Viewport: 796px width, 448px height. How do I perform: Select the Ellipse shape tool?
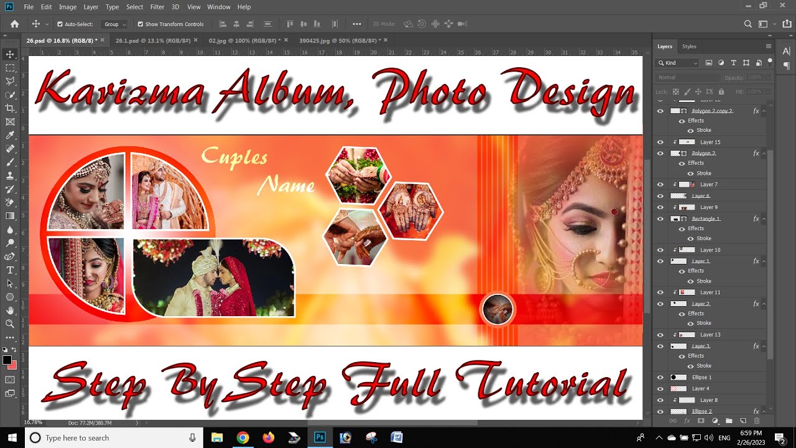click(x=10, y=297)
